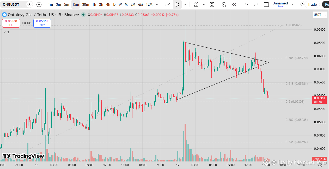Viewport: 329px width, 169px height.
Task: Click the Fibonacci 0.618 (0.05581) level label
Action: click(x=297, y=84)
